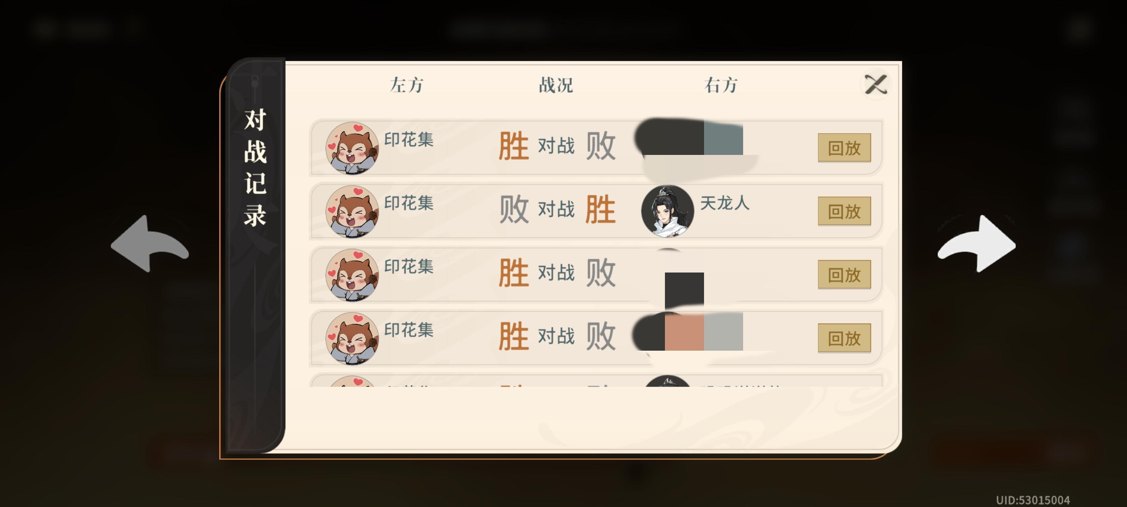Click 印花集 name in the first row
The height and width of the screenshot is (507, 1127).
click(x=409, y=139)
